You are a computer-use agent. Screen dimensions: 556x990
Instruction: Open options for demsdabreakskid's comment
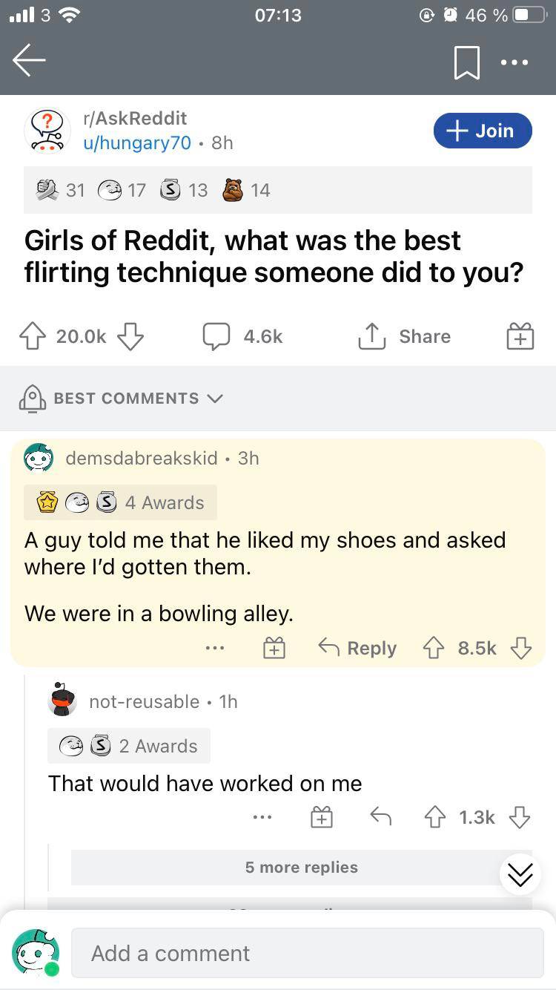[215, 649]
